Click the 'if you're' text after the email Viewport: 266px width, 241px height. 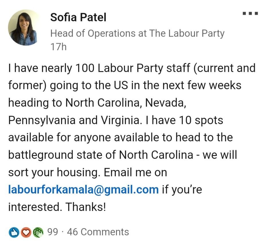coord(182,189)
